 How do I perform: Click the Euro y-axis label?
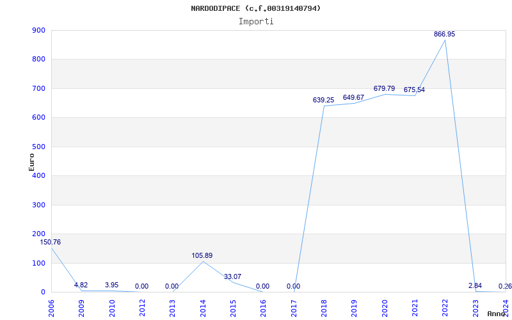pyautogui.click(x=31, y=161)
